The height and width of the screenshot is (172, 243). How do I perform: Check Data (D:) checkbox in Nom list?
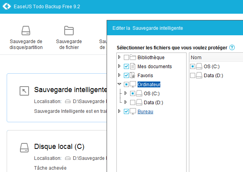click(192, 75)
